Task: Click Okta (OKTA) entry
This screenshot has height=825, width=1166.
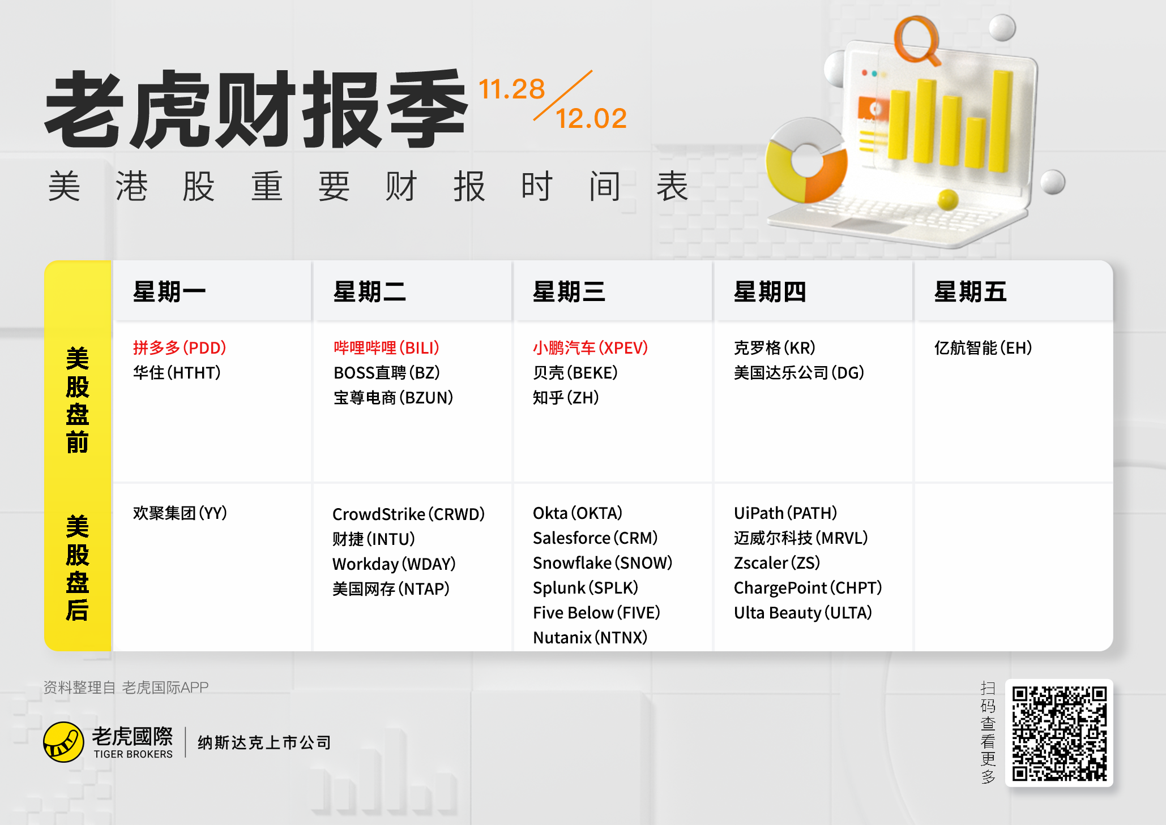Action: (578, 513)
